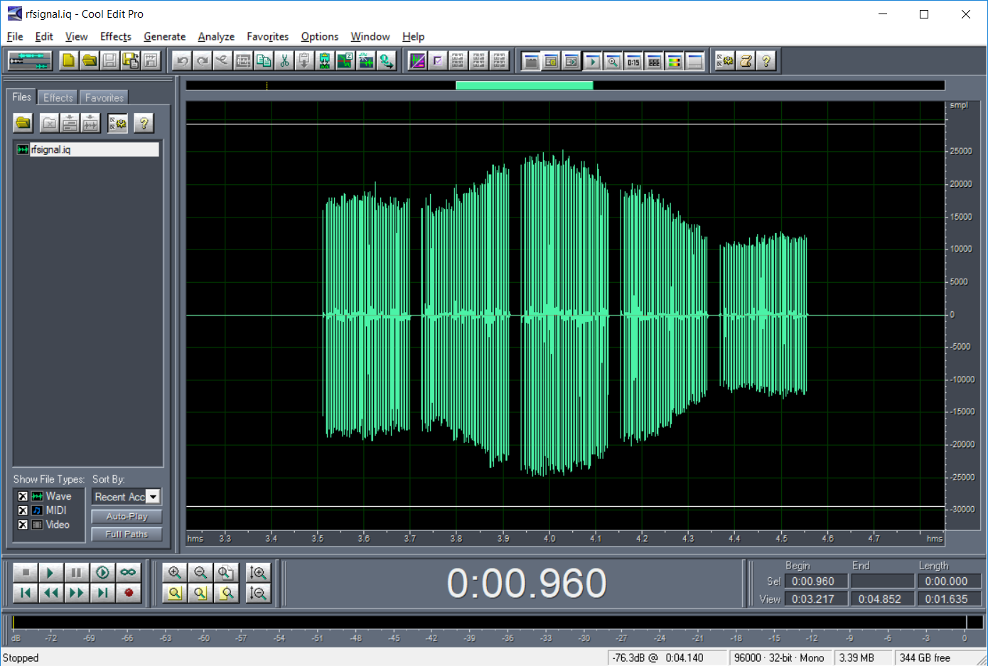Click the zoom to right edge of selection icon
Image resolution: width=988 pixels, height=666 pixels.
coord(226,593)
